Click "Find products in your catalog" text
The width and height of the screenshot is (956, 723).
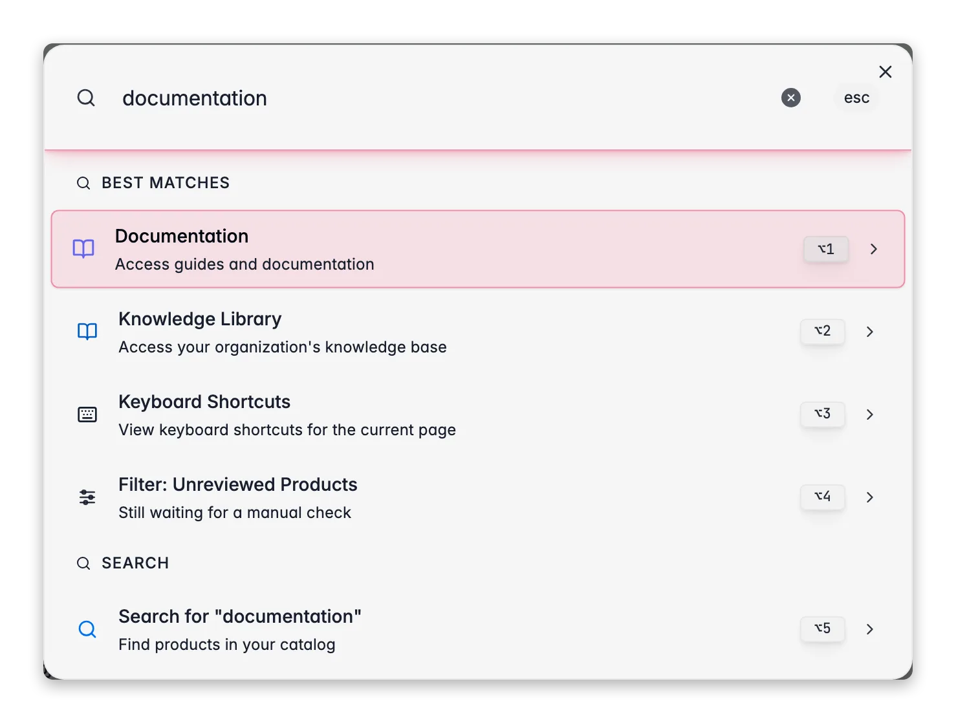click(227, 645)
